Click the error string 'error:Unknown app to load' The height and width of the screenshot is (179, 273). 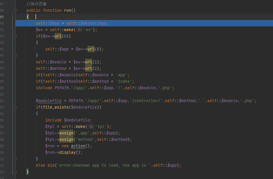pos(104,165)
